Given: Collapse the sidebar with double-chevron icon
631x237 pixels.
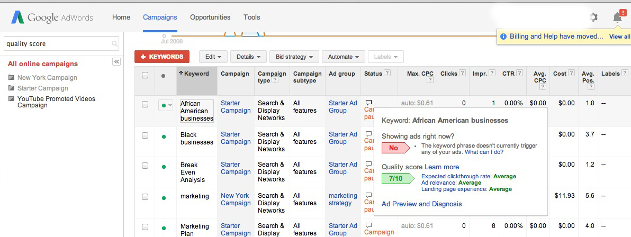Looking at the screenshot, I should pyautogui.click(x=116, y=61).
